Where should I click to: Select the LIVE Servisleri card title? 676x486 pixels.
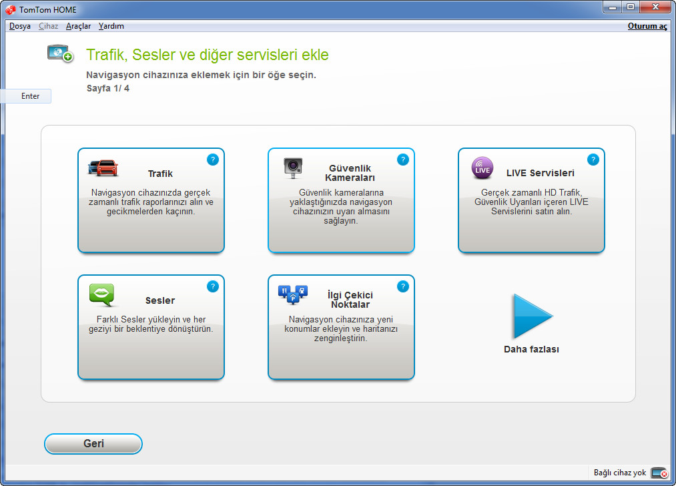540,173
